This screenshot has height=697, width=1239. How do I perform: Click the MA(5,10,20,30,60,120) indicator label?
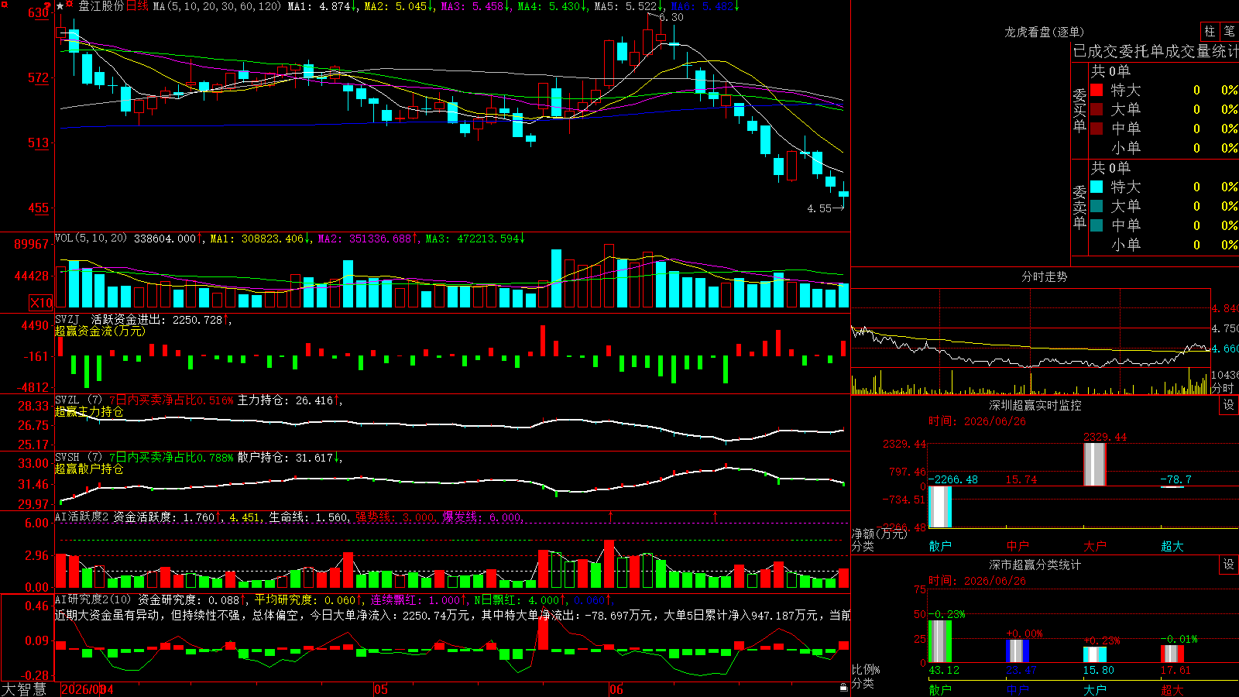pos(217,6)
